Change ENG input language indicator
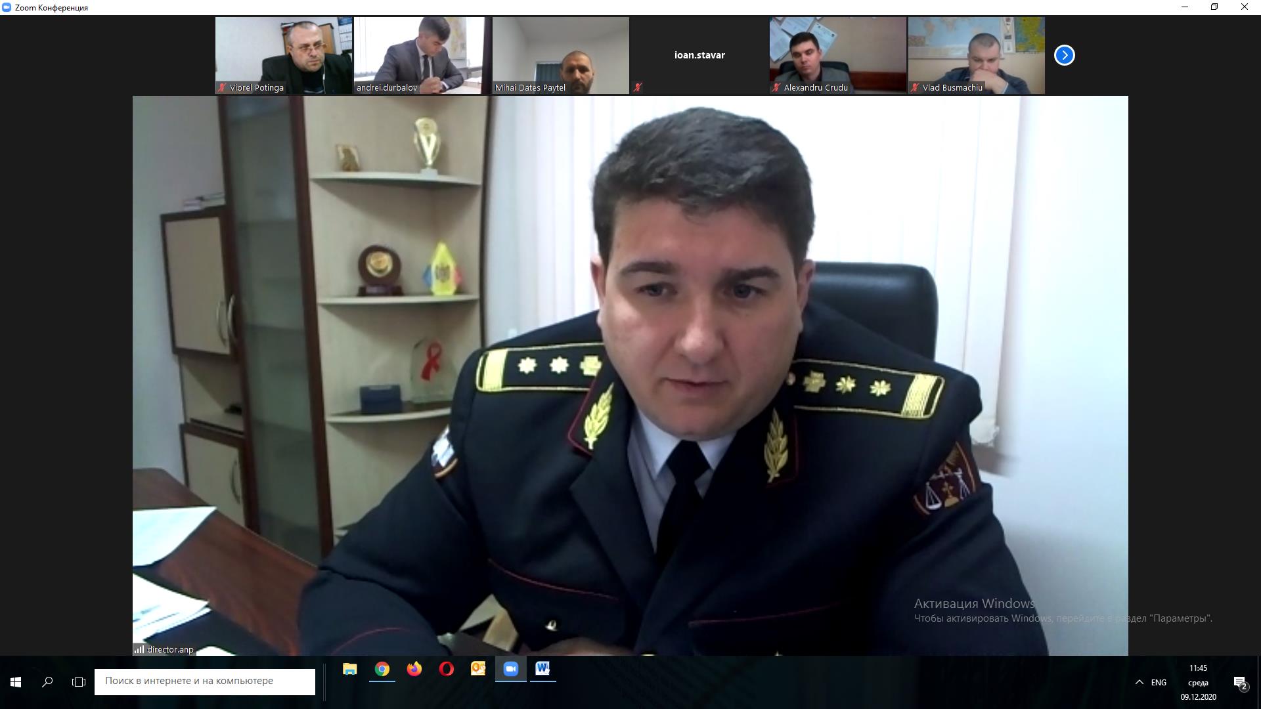 coord(1159,682)
